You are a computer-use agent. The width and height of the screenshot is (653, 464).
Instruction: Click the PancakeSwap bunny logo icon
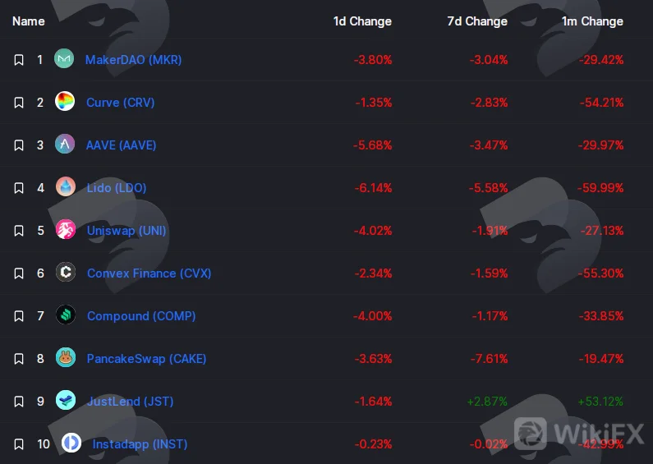pyautogui.click(x=66, y=358)
